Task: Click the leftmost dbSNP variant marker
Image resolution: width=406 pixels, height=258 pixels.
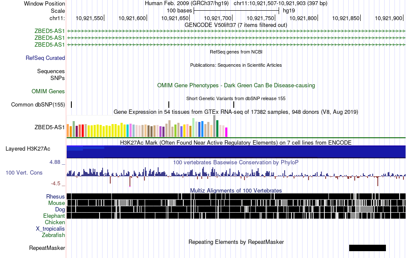Action: (71, 104)
